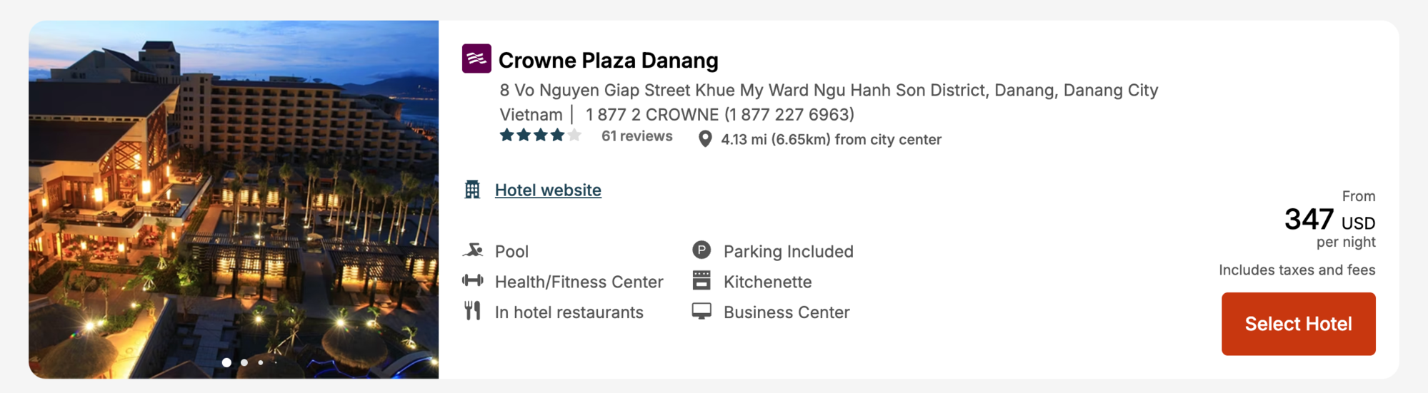Open the 61 reviews text
This screenshot has width=1428, height=393.
pyautogui.click(x=636, y=136)
